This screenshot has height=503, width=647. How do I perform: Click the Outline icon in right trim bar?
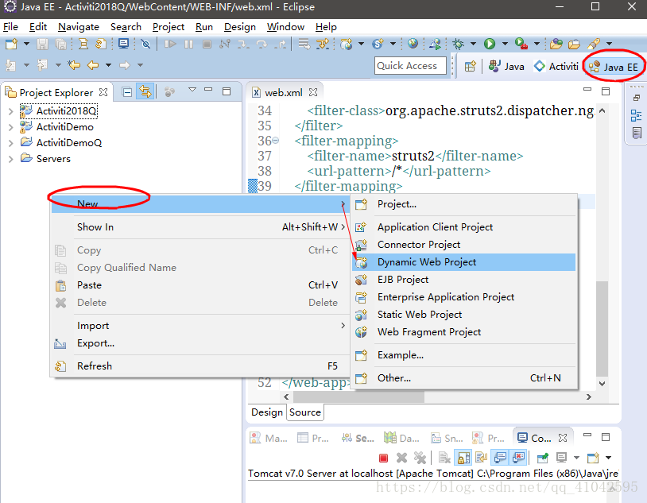[x=637, y=115]
